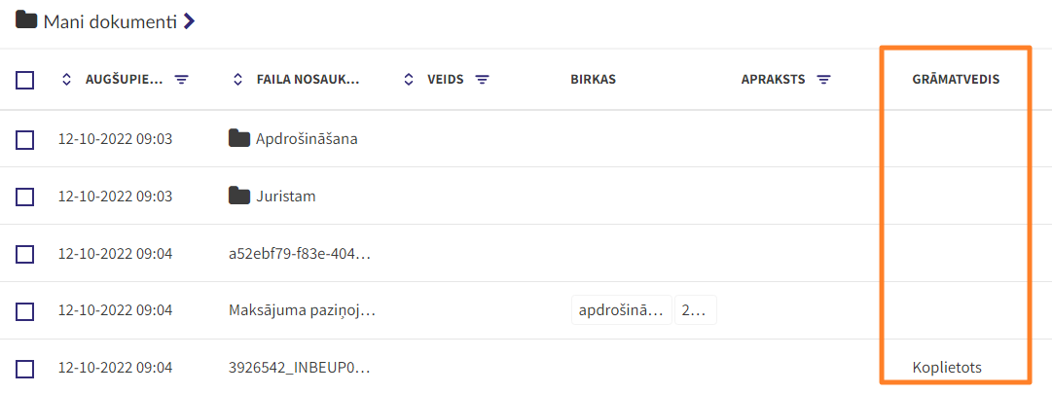Toggle the select-all checkbox in header
This screenshot has width=1052, height=394.
point(25,81)
